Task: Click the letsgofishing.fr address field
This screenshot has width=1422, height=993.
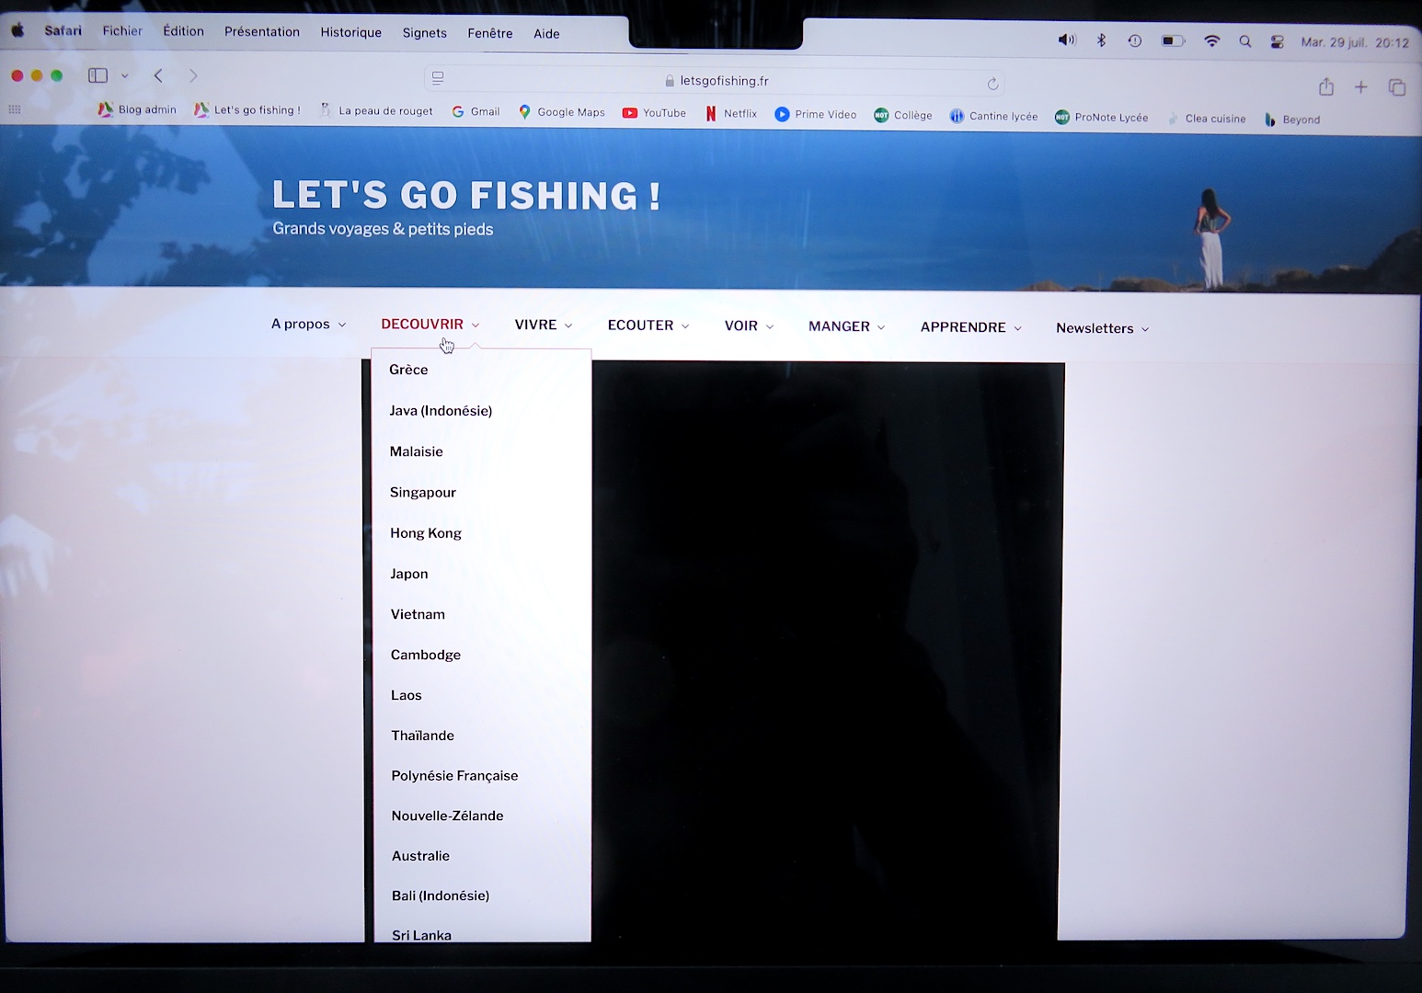Action: pos(715,81)
